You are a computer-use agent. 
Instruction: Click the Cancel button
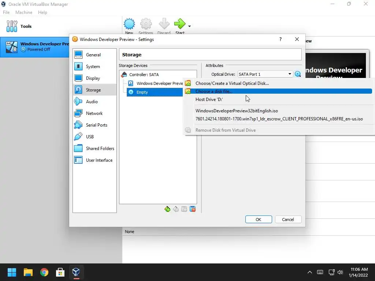tap(288, 220)
